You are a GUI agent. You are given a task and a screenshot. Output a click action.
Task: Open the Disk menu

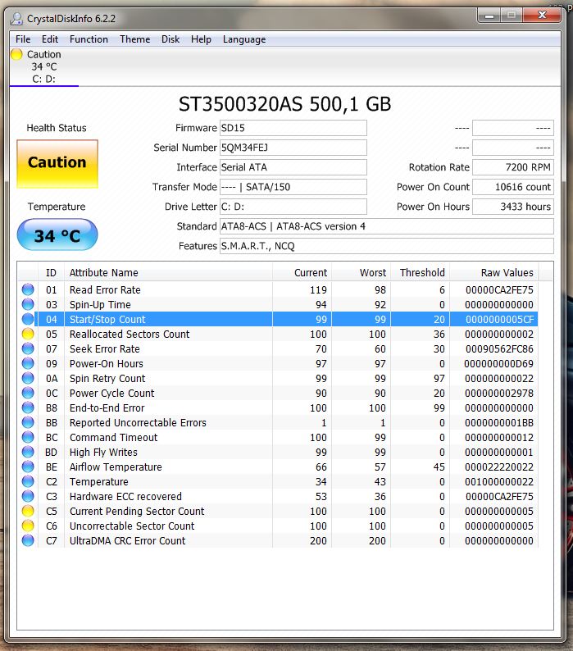pos(171,39)
